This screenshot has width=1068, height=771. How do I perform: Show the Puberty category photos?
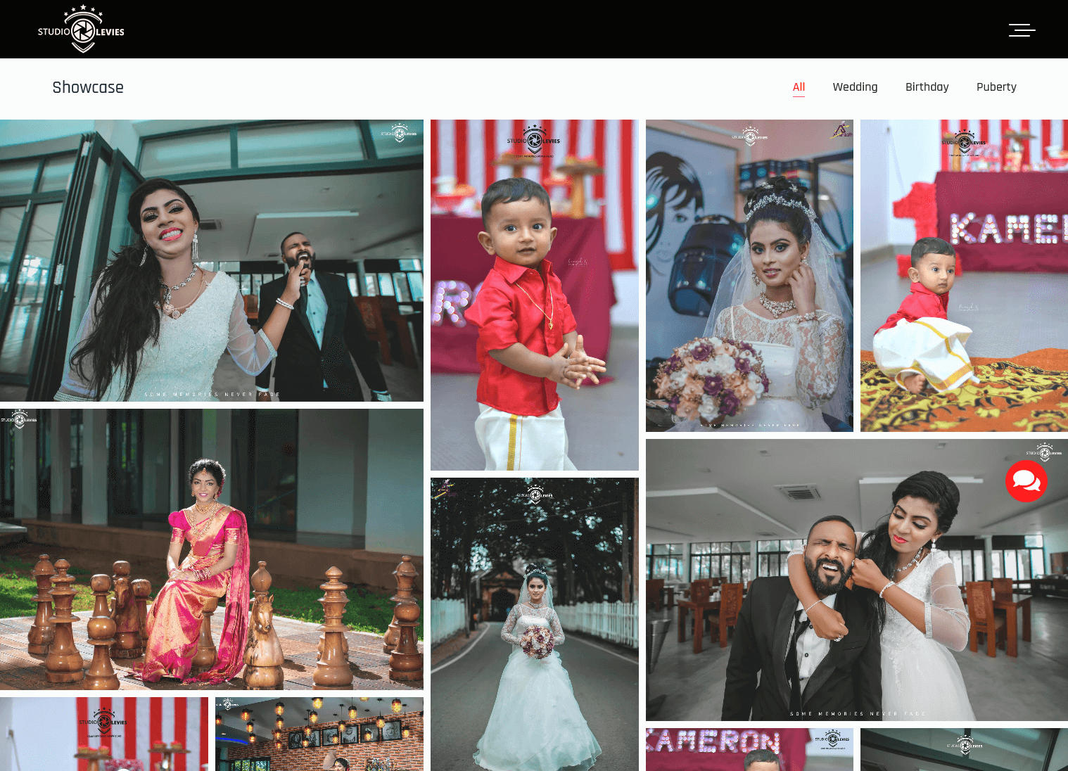[x=996, y=87]
